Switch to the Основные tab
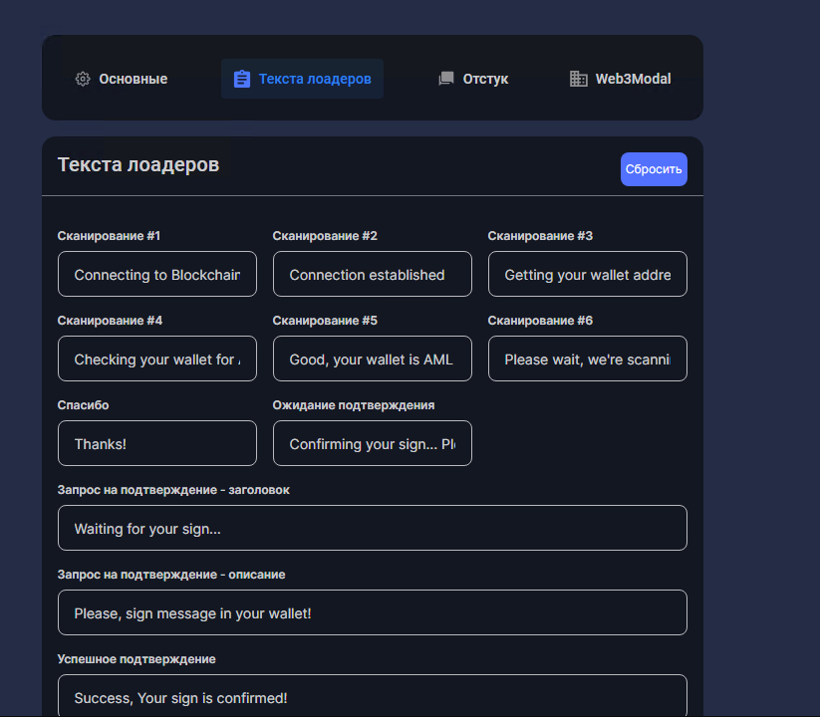820x717 pixels. point(133,79)
